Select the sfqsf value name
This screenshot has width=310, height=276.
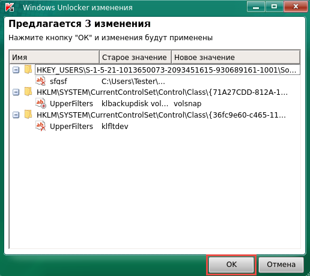(58, 82)
